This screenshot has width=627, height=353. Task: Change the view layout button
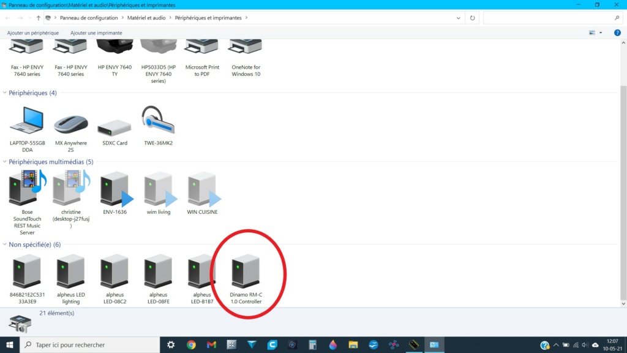[x=592, y=33]
